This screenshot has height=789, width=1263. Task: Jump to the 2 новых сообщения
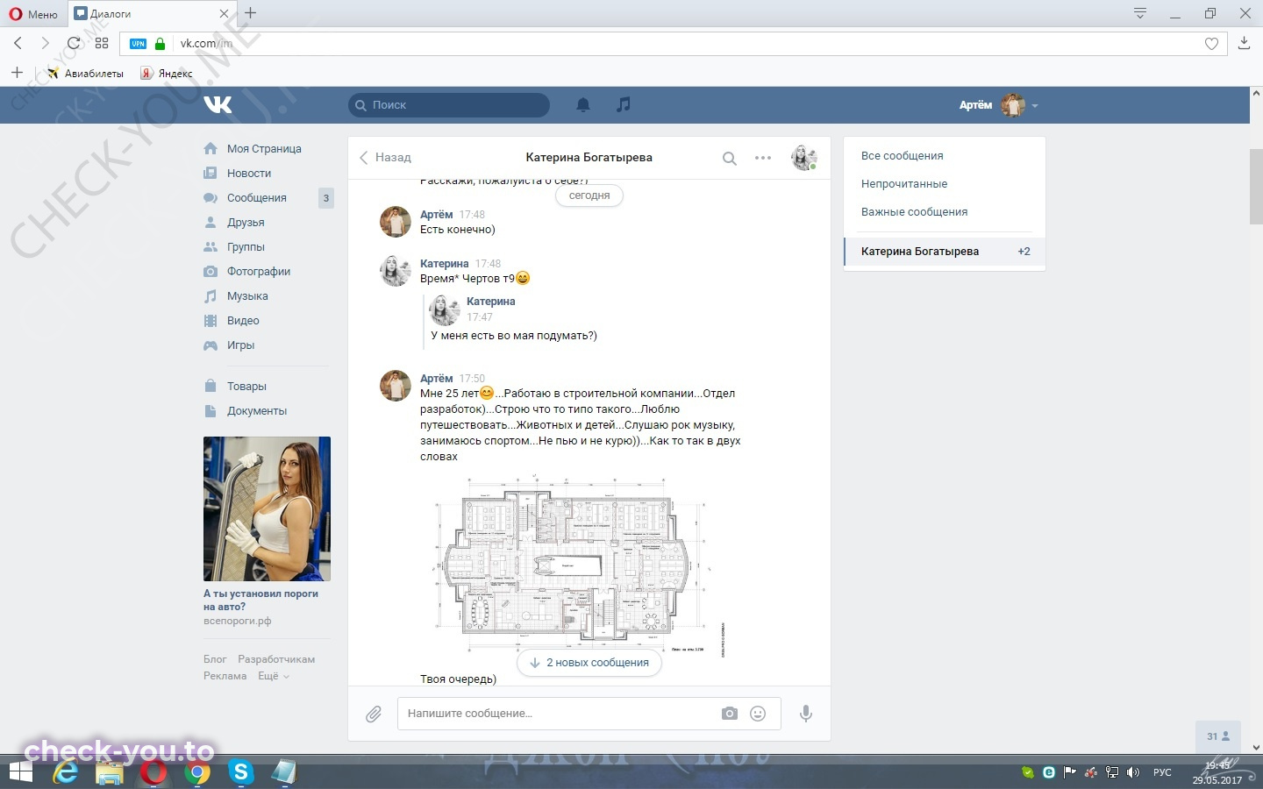point(589,663)
